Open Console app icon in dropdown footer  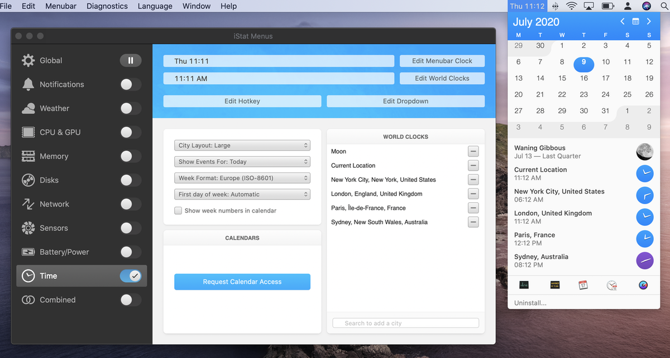point(555,285)
